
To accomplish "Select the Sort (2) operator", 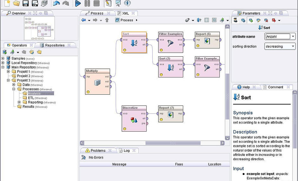I will (171, 67).
